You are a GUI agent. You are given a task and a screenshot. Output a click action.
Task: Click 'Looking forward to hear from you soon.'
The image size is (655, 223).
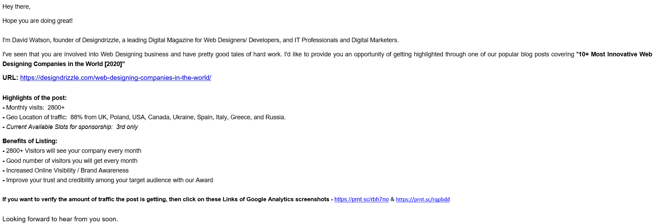pos(60,219)
